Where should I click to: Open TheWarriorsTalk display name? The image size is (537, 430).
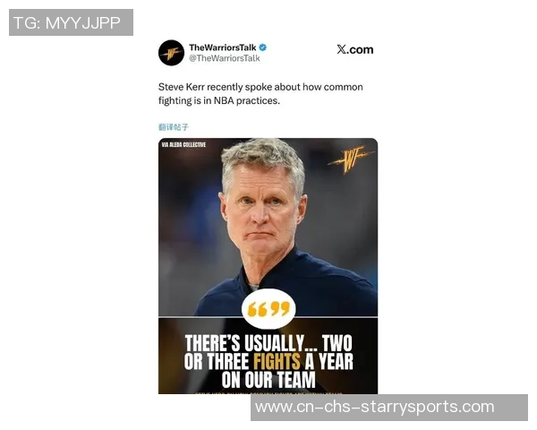tap(223, 47)
